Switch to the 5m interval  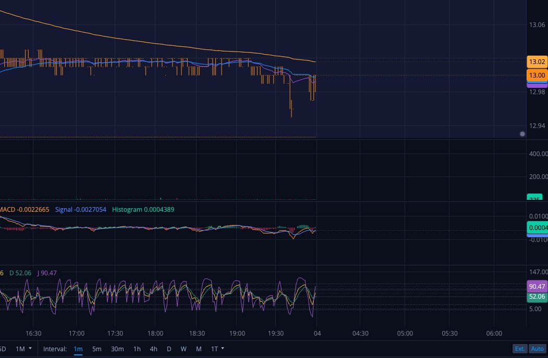(97, 349)
